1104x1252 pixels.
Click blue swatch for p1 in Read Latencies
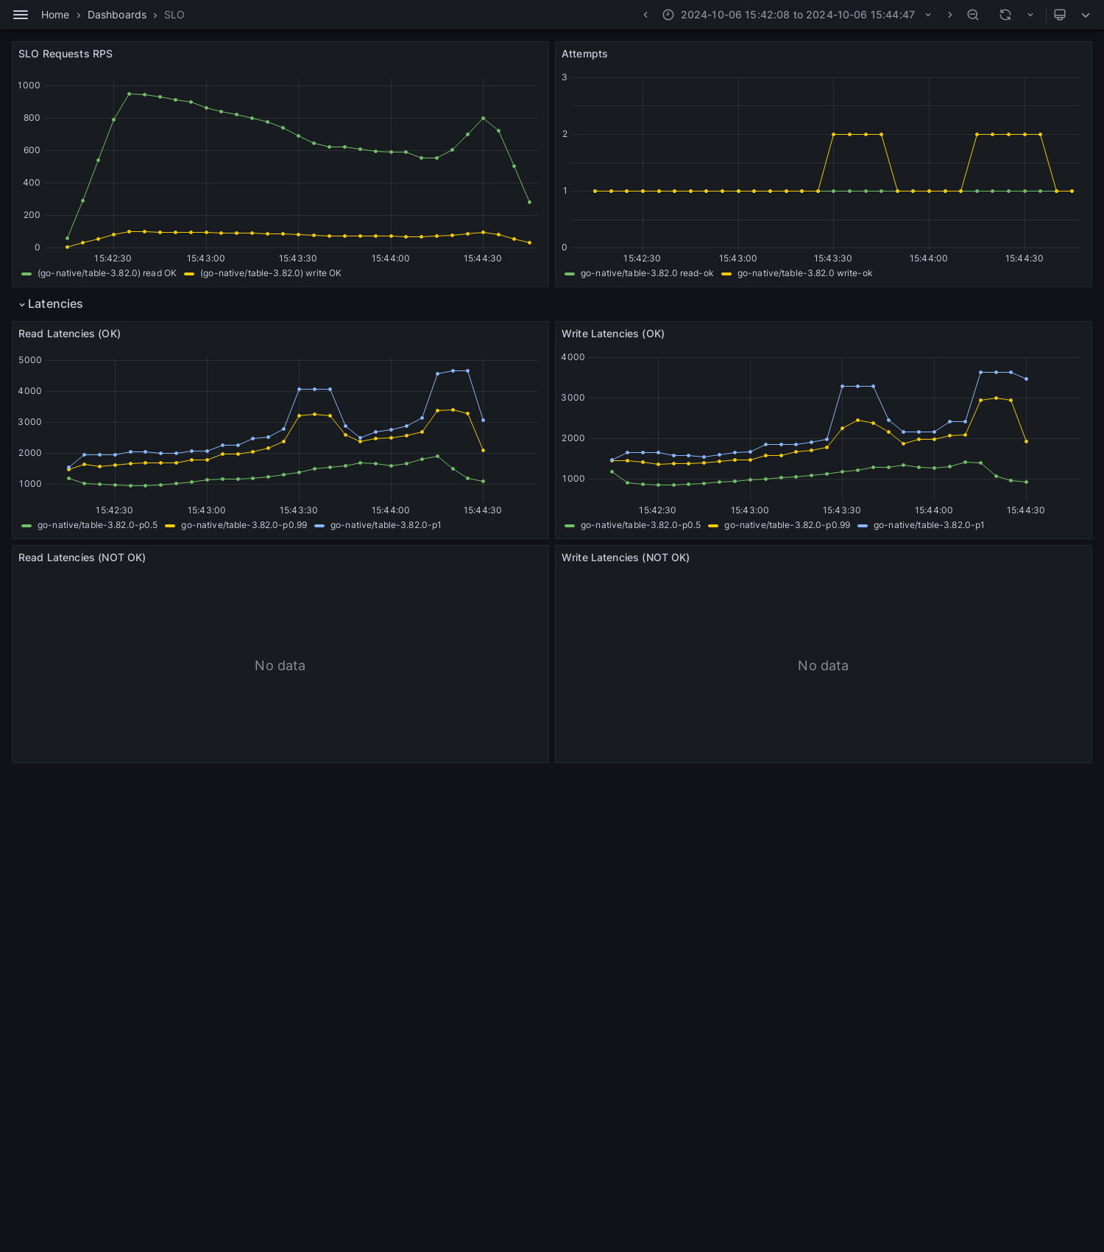[319, 526]
